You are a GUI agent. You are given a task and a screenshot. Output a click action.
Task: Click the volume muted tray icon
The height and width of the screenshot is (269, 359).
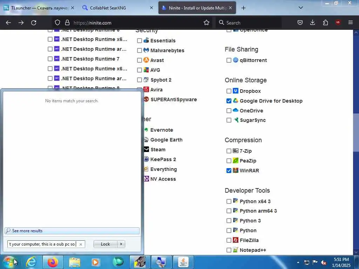324,263
